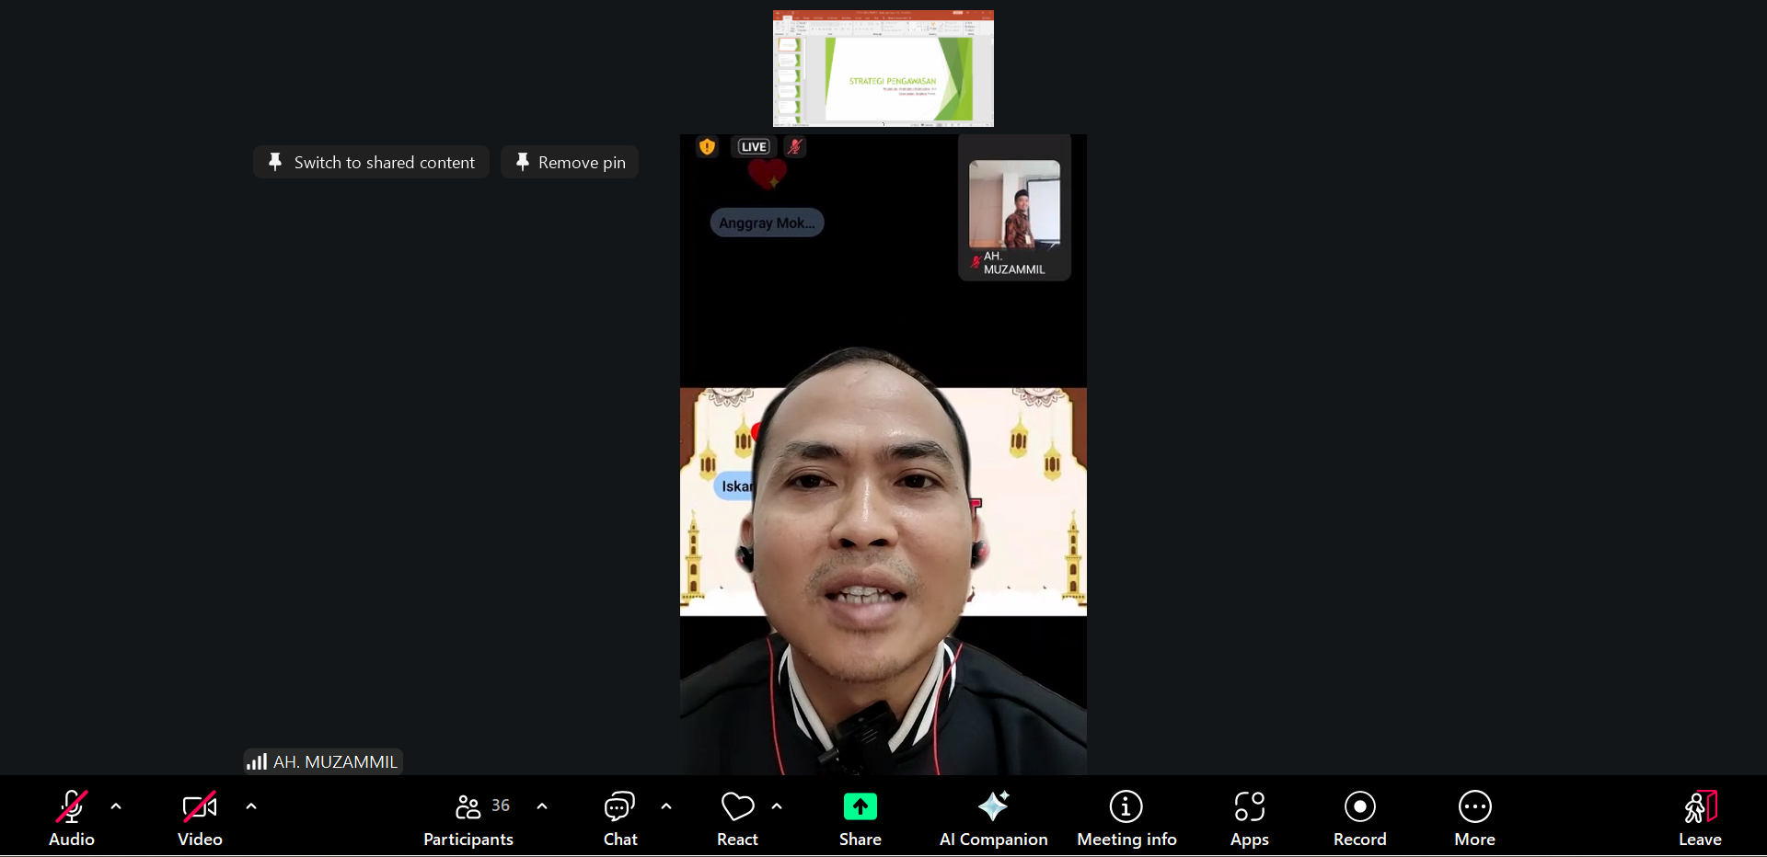Open the Chat panel

click(619, 817)
